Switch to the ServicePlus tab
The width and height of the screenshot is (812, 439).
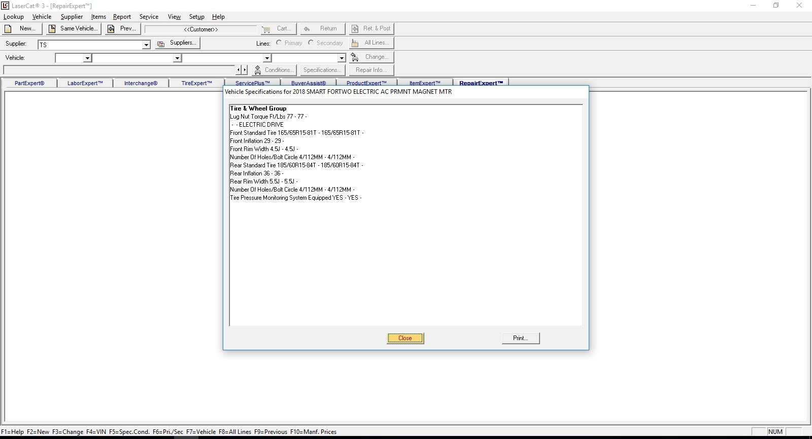tap(252, 83)
